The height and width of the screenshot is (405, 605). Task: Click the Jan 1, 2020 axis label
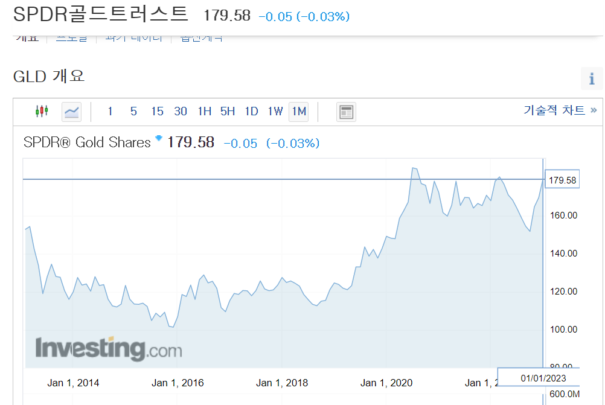tap(386, 383)
